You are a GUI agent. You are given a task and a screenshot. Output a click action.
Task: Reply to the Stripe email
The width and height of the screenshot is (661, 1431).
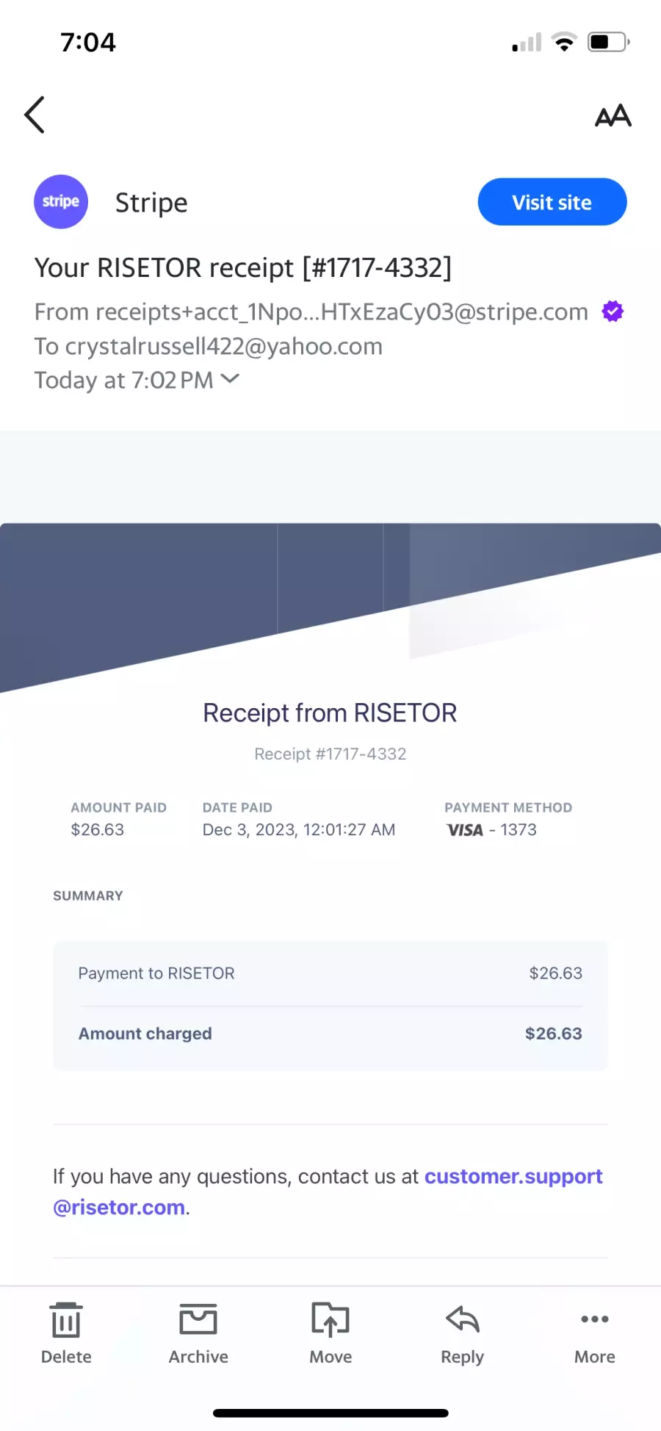(462, 1333)
